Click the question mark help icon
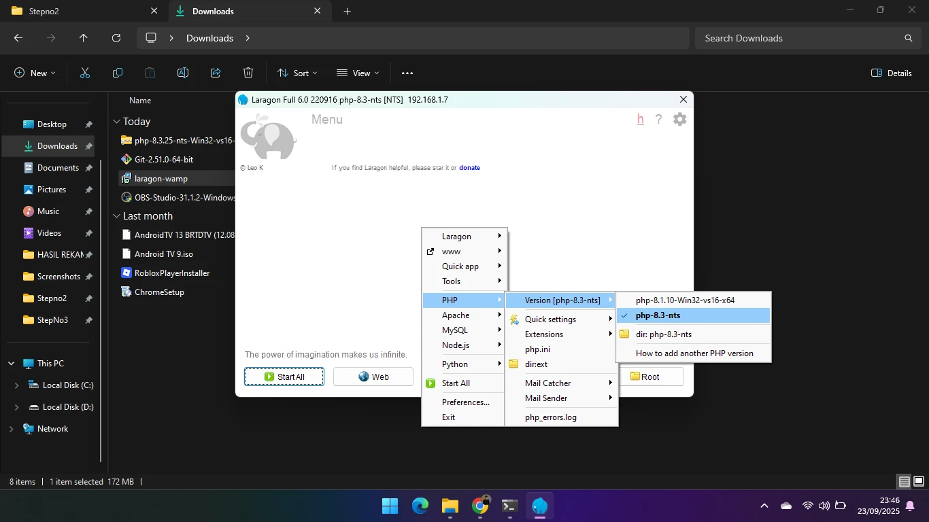929x522 pixels. 658,120
